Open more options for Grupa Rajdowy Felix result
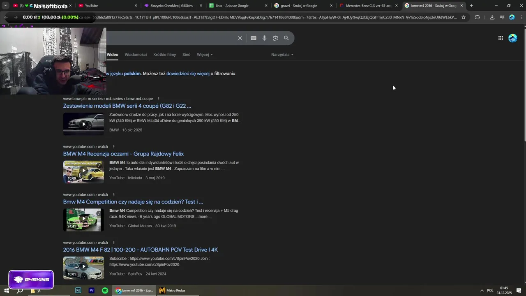Viewport: 526px width, 296px height. point(114,147)
